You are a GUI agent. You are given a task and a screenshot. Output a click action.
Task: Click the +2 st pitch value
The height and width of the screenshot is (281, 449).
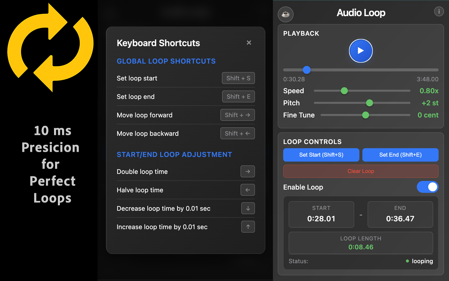pyautogui.click(x=430, y=103)
